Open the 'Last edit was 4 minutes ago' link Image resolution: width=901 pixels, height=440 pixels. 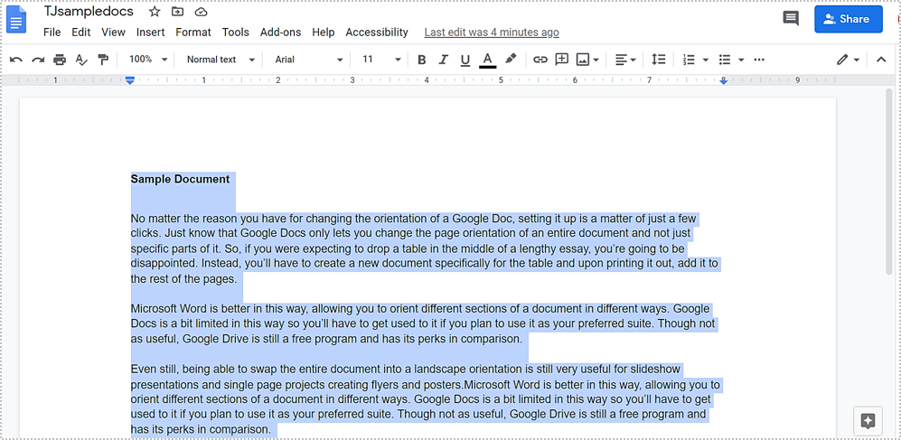pyautogui.click(x=492, y=33)
